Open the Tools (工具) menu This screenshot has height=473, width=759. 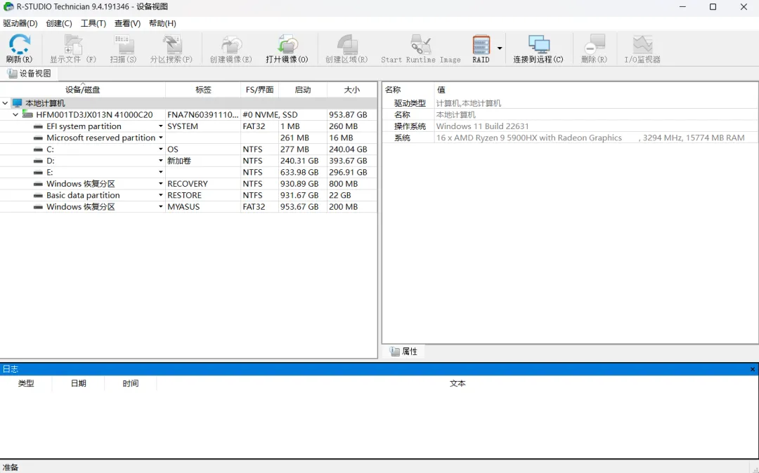(x=93, y=23)
